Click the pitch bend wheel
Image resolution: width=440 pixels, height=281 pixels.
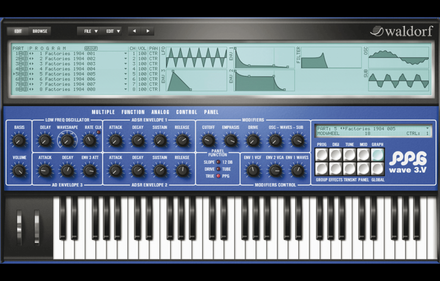[x=19, y=227]
